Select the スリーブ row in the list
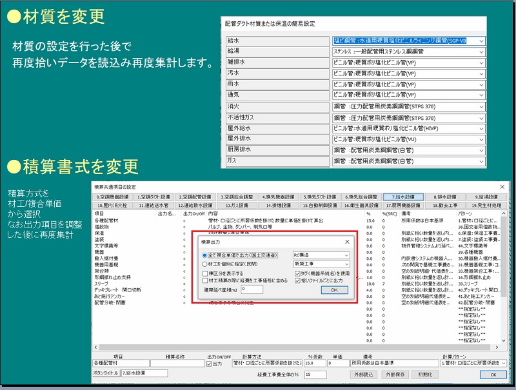The width and height of the screenshot is (516, 390). pos(296,284)
